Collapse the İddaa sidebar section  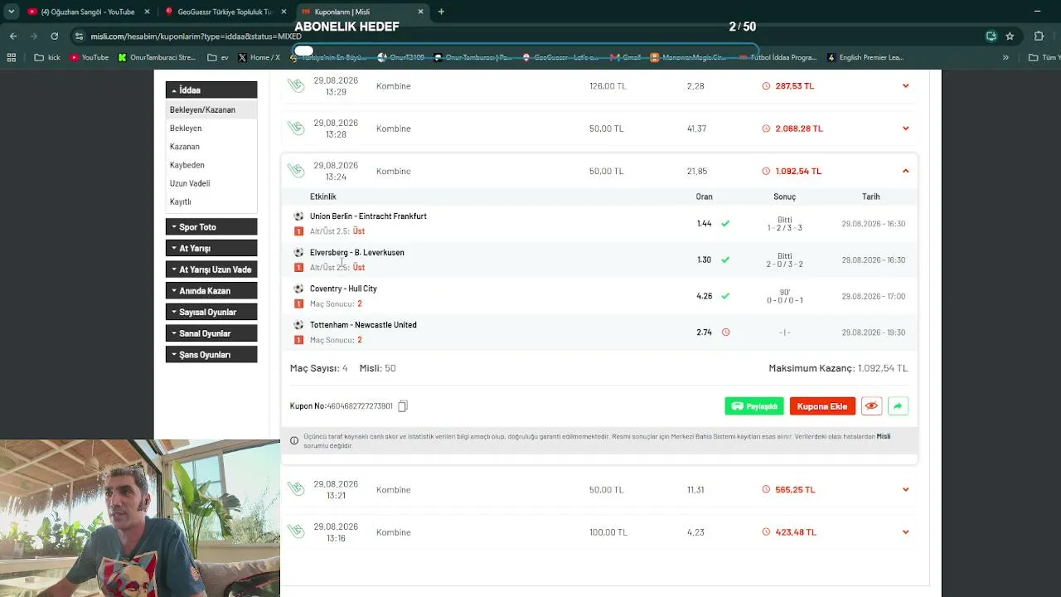click(211, 90)
